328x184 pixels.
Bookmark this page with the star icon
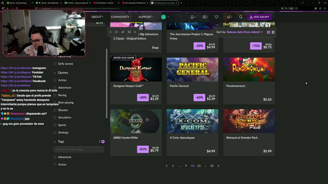(296, 8)
